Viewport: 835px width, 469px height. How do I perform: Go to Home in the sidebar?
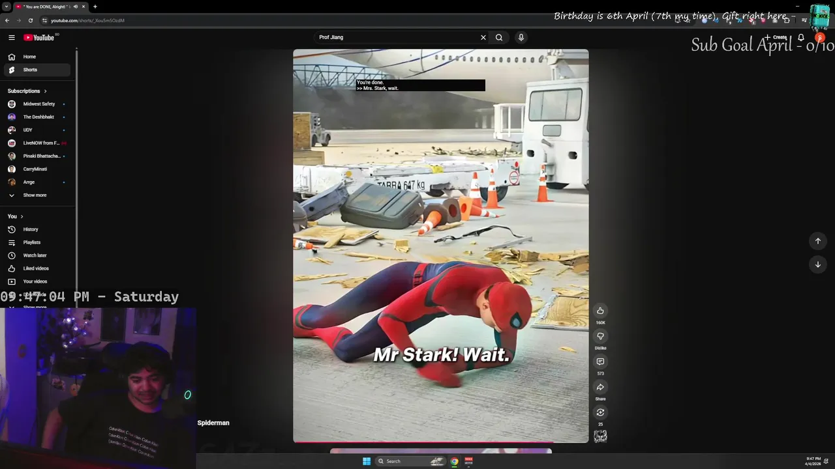pyautogui.click(x=37, y=57)
